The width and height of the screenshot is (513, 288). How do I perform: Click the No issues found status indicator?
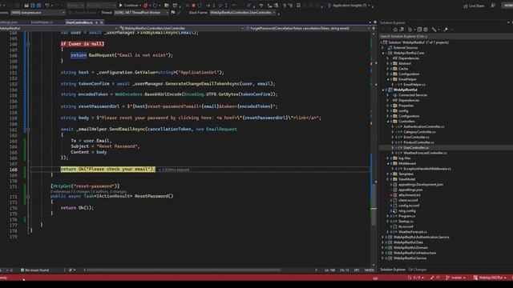click(34, 270)
